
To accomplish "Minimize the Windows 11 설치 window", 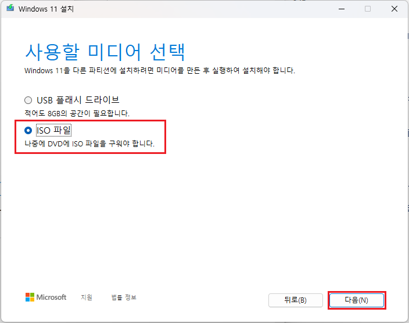I will [x=342, y=9].
